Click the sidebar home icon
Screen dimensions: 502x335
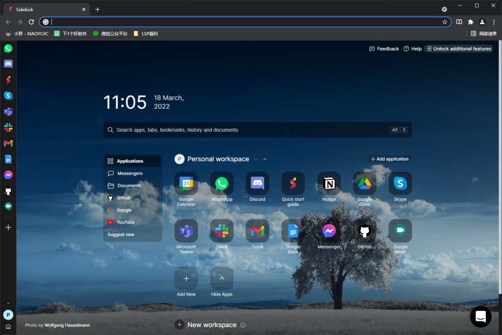click(8, 327)
